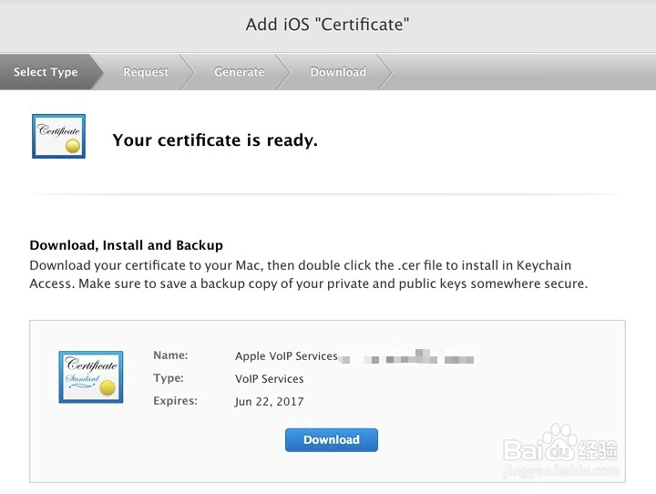The height and width of the screenshot is (494, 656).
Task: Click the "Download your certificate to your Mac" paragraph
Action: pos(308,274)
